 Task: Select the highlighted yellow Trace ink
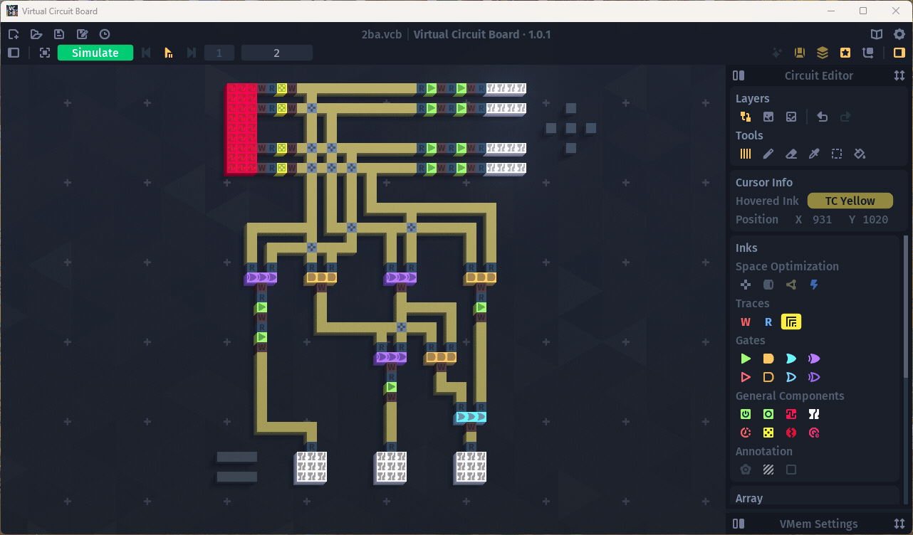pos(791,322)
